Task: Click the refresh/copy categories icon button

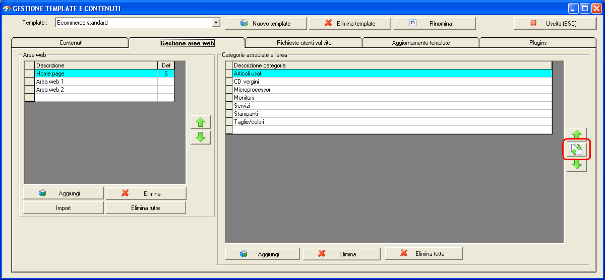Action: tap(577, 150)
